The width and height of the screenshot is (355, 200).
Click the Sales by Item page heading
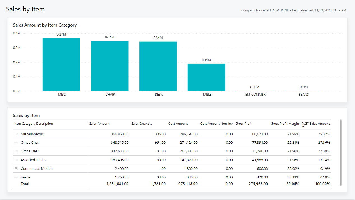(25, 9)
